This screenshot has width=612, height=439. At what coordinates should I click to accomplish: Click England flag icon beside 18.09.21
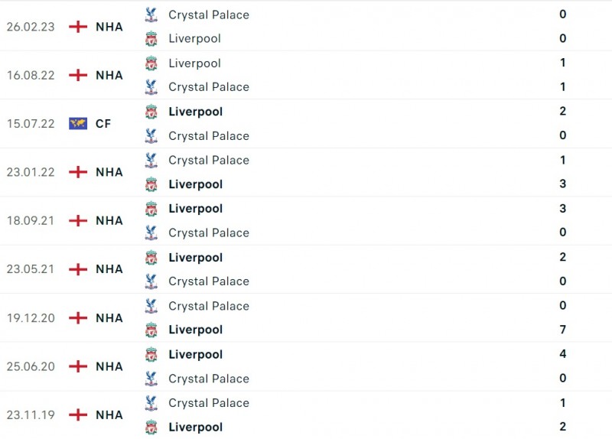78,220
